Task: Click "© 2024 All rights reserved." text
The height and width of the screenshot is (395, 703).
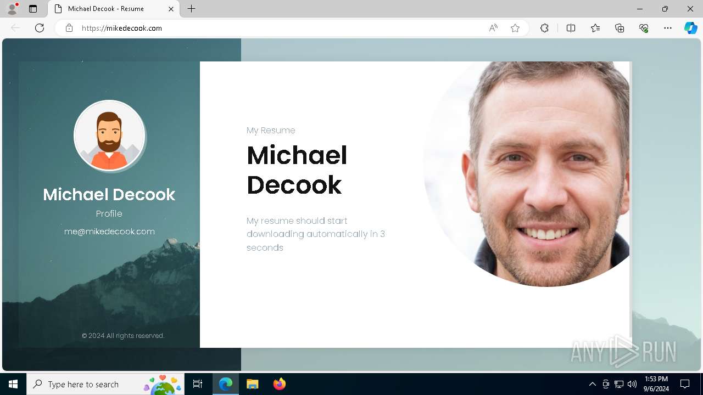Action: pos(123,335)
